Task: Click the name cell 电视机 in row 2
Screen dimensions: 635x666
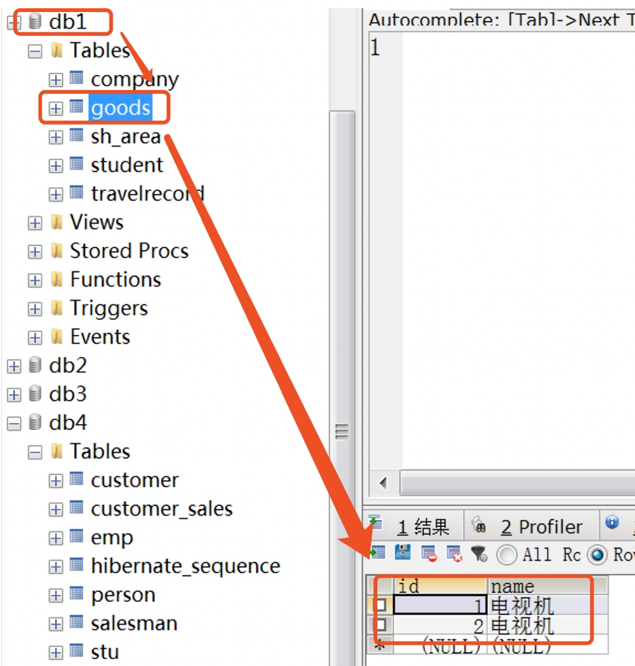Action: (x=547, y=625)
